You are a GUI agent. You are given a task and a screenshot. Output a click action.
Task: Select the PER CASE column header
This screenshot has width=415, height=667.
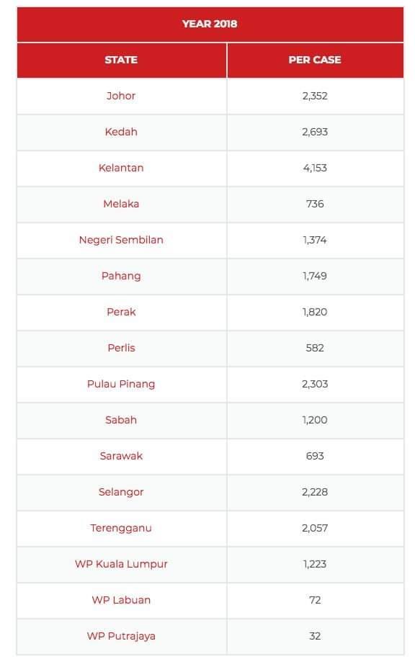(x=315, y=60)
